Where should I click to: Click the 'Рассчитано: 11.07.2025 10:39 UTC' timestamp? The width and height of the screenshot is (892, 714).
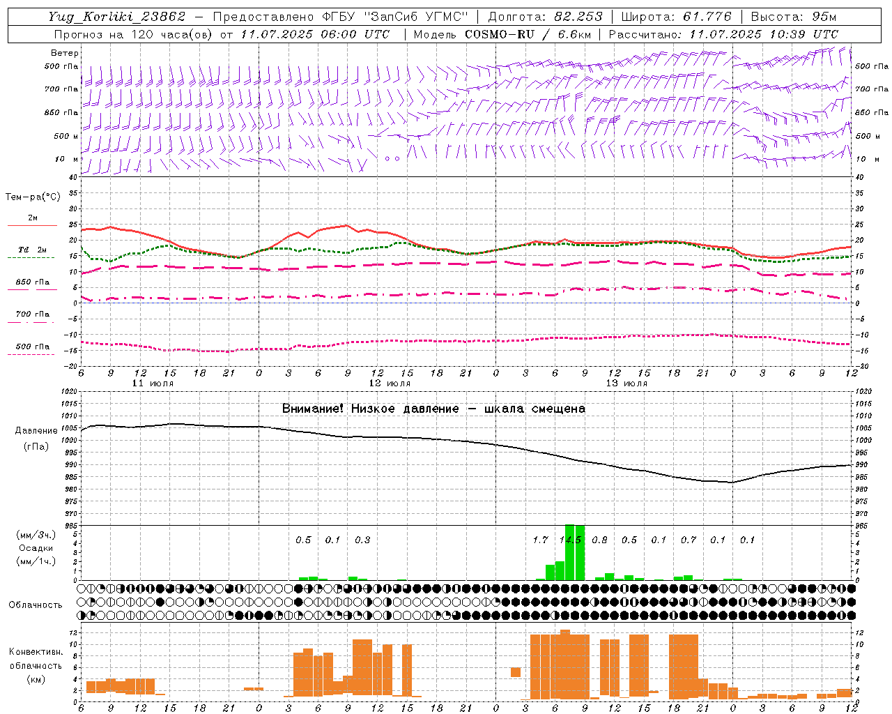(723, 34)
